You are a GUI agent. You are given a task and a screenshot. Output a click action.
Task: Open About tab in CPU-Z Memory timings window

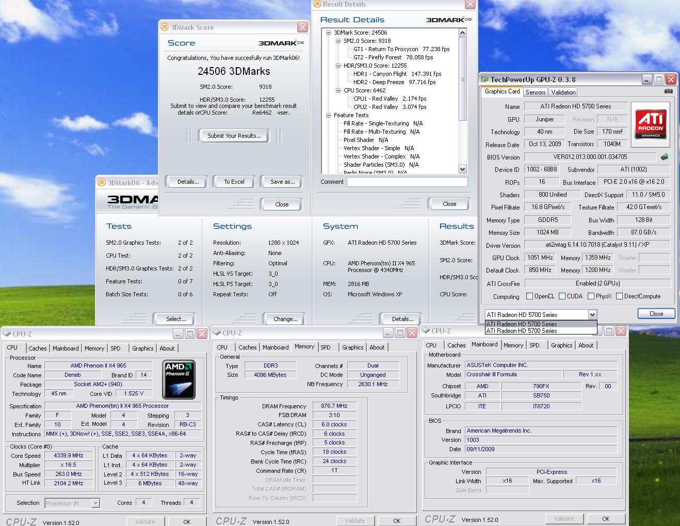(x=377, y=347)
